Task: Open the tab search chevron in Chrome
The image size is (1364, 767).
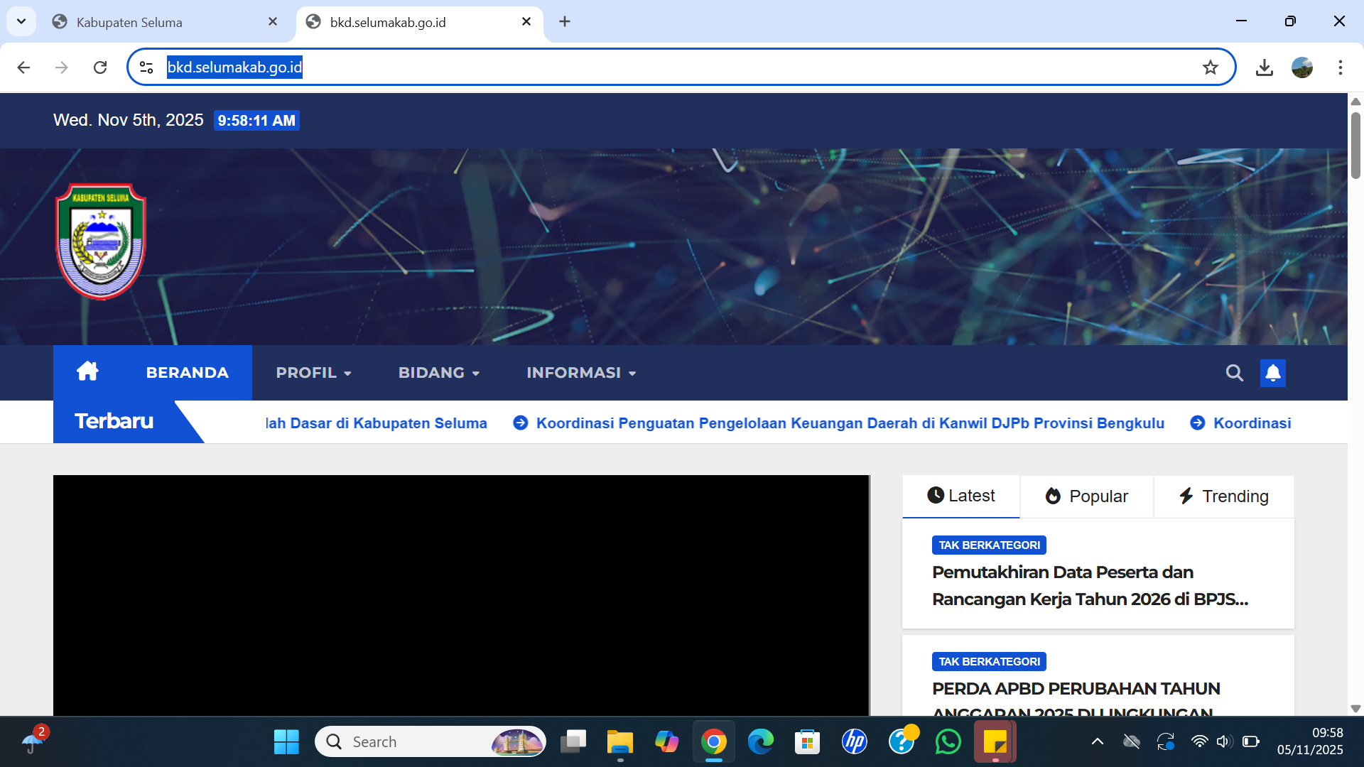Action: pos(21,21)
